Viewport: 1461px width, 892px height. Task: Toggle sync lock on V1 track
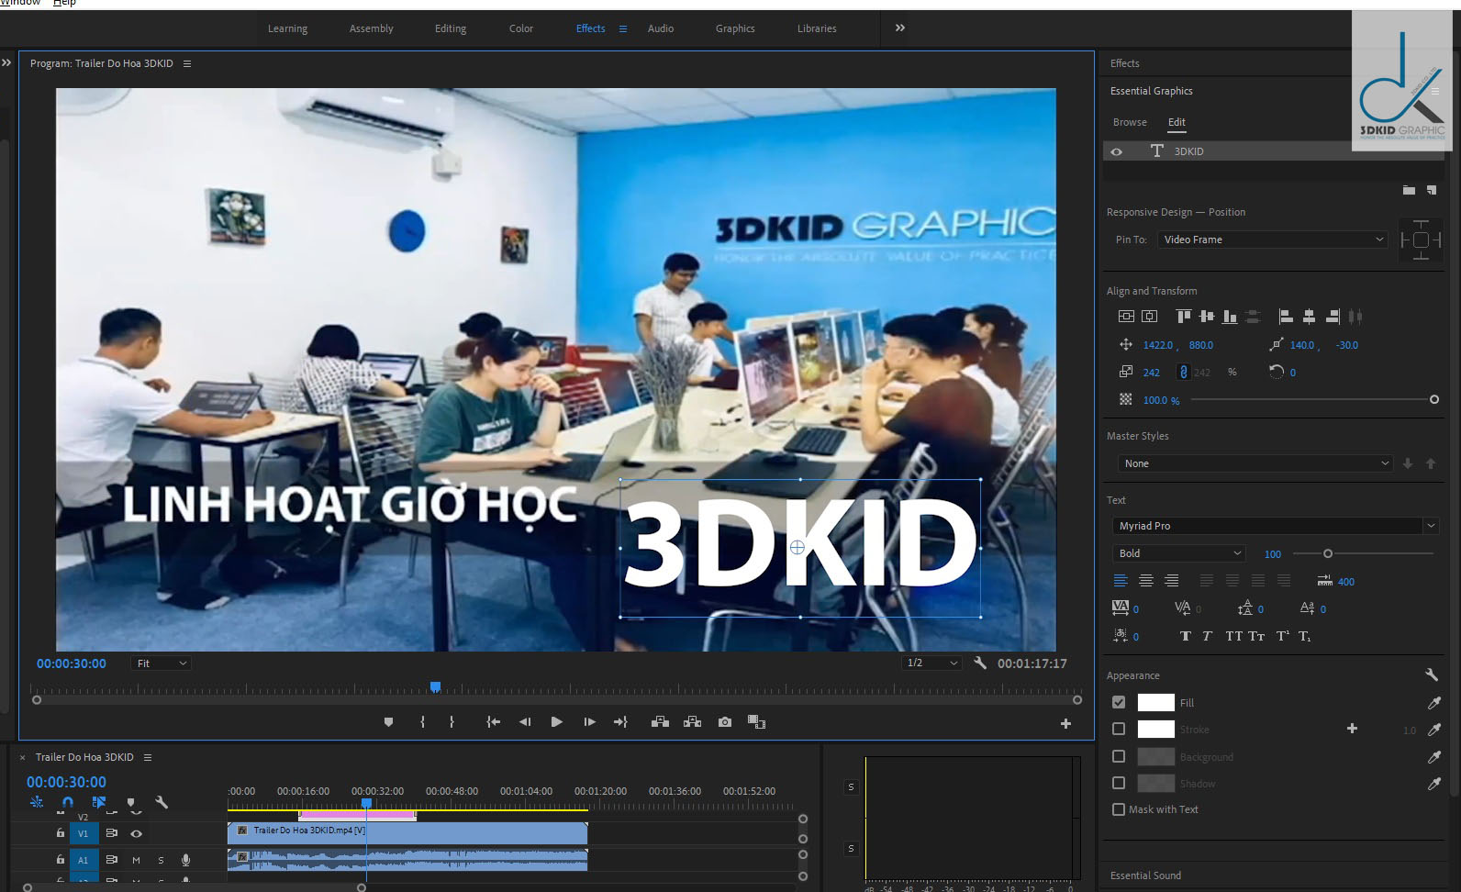click(112, 833)
